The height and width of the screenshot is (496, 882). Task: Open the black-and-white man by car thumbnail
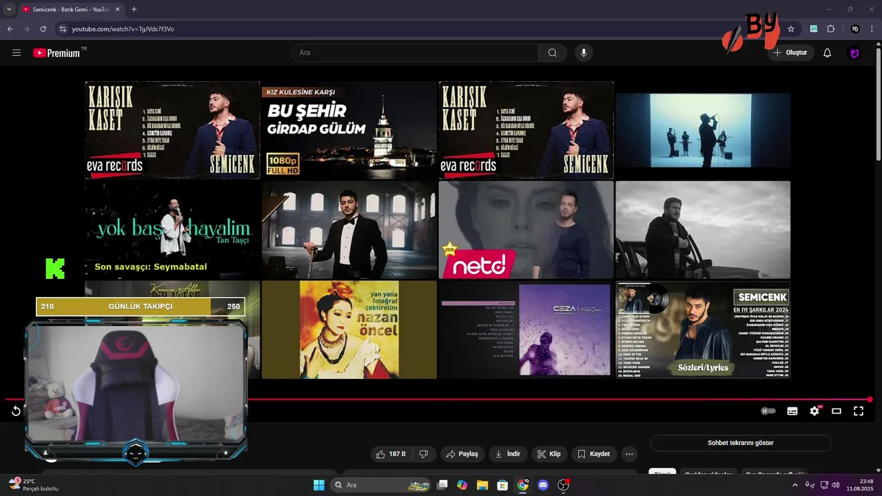point(703,230)
